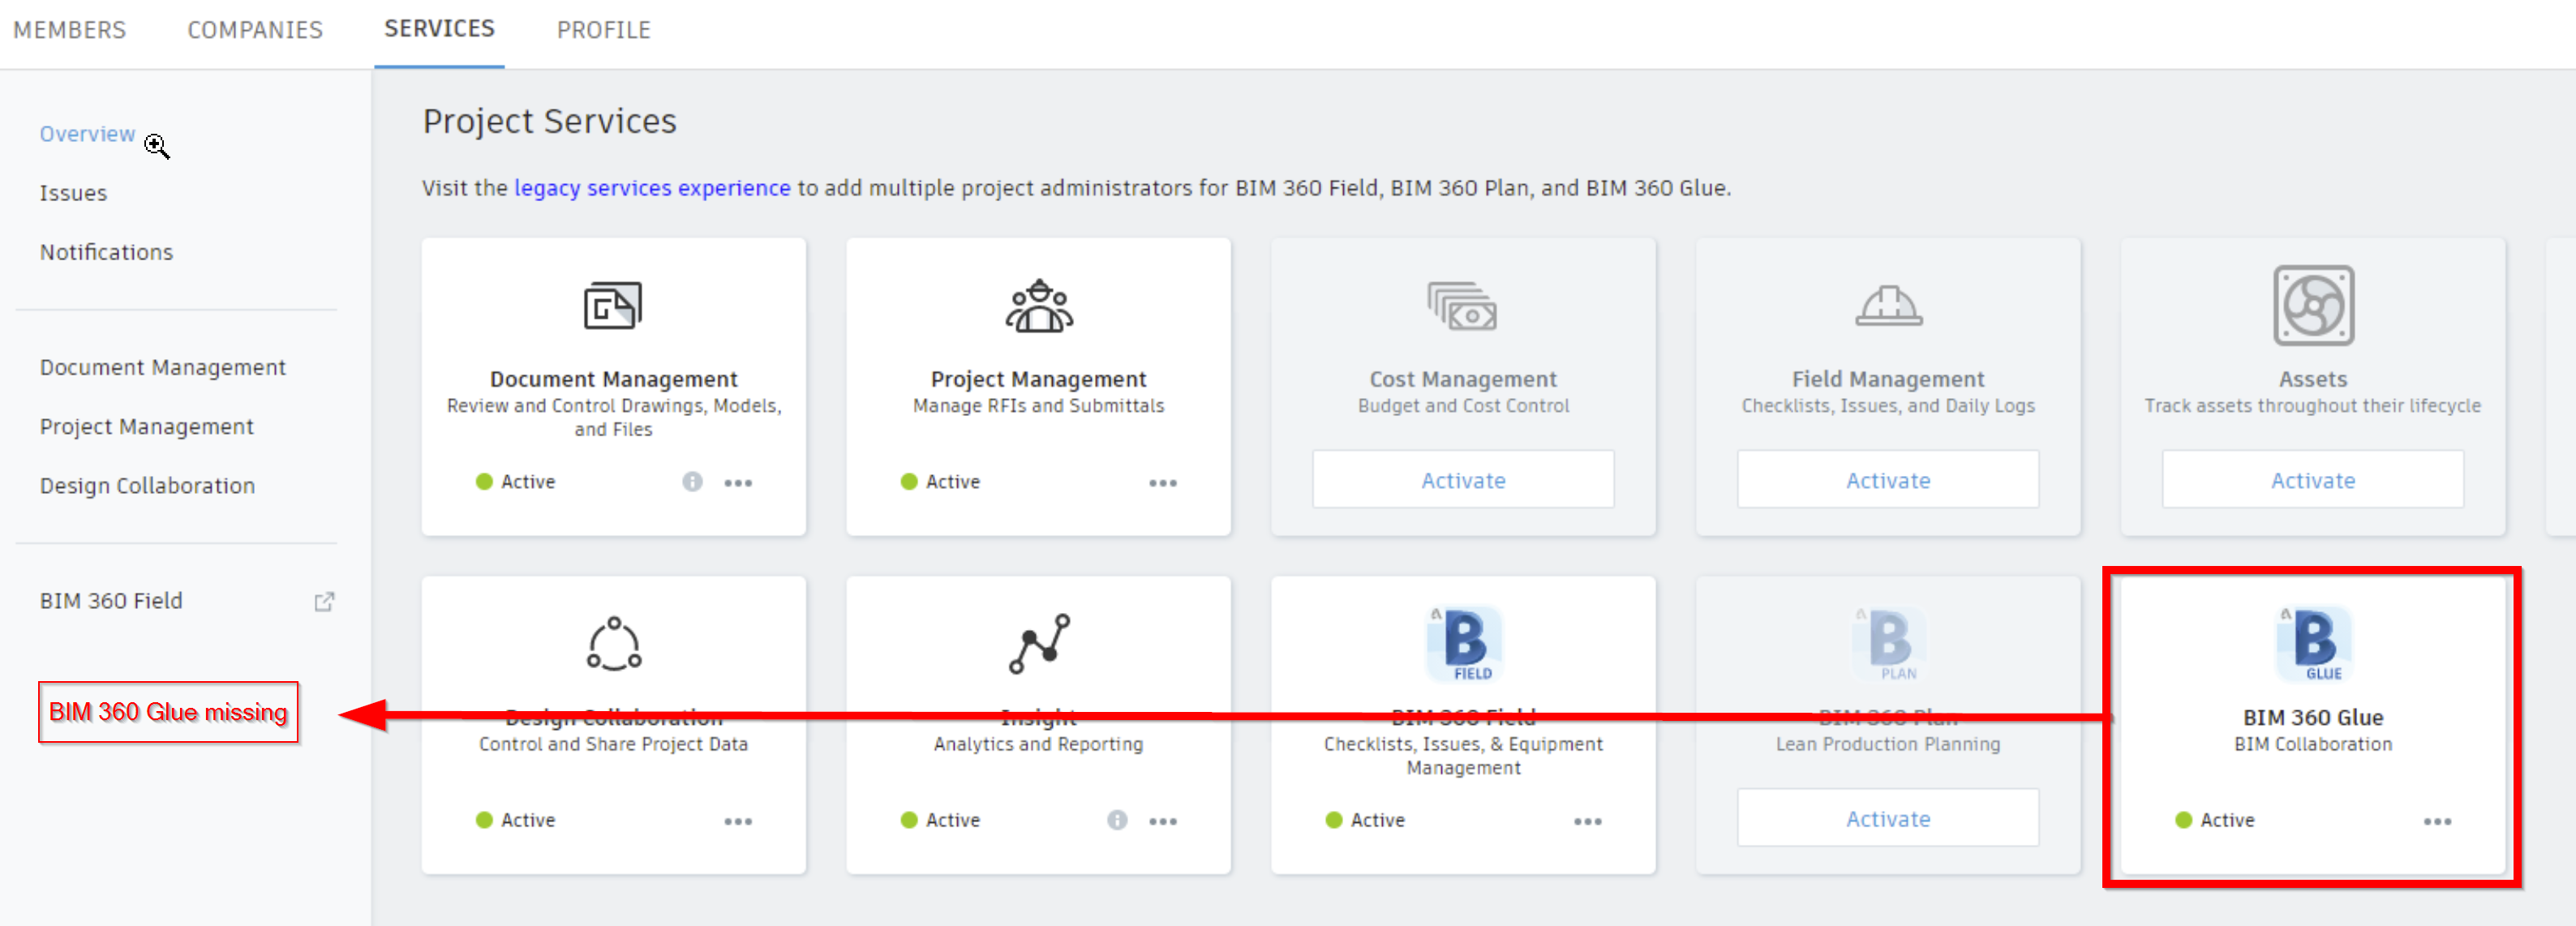Activate the BIM 360 Plan service
Image resolution: width=2576 pixels, height=926 pixels.
[1887, 818]
